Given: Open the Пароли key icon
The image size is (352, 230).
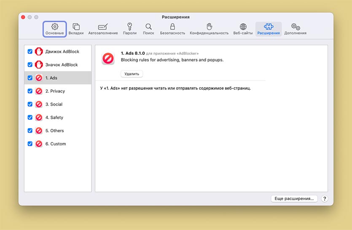Looking at the screenshot, I should (129, 27).
